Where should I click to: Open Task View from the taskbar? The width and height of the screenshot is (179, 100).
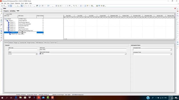[11, 97]
